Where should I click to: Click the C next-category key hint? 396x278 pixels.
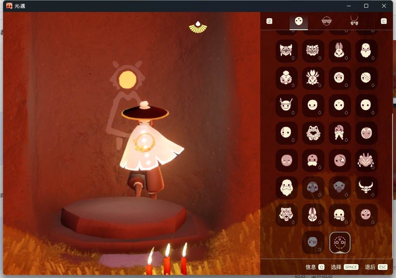coord(384,21)
